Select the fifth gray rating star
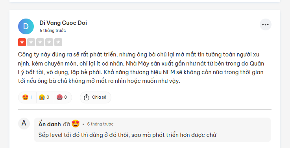Image resolution: width=290 pixels, height=148 pixels. (58, 42)
